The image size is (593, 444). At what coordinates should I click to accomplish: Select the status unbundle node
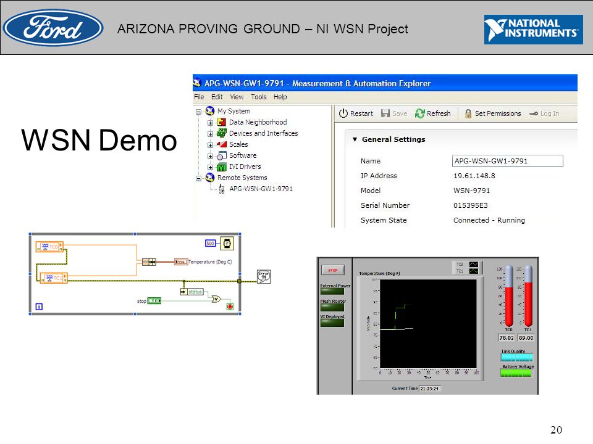192,292
